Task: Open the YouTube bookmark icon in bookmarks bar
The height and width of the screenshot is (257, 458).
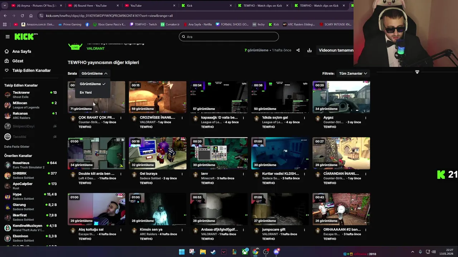Action: [x=16, y=25]
